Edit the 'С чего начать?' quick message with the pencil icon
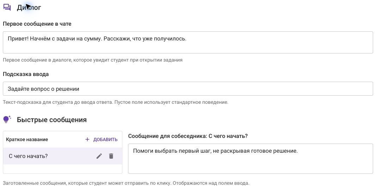377x190 pixels. click(x=99, y=156)
